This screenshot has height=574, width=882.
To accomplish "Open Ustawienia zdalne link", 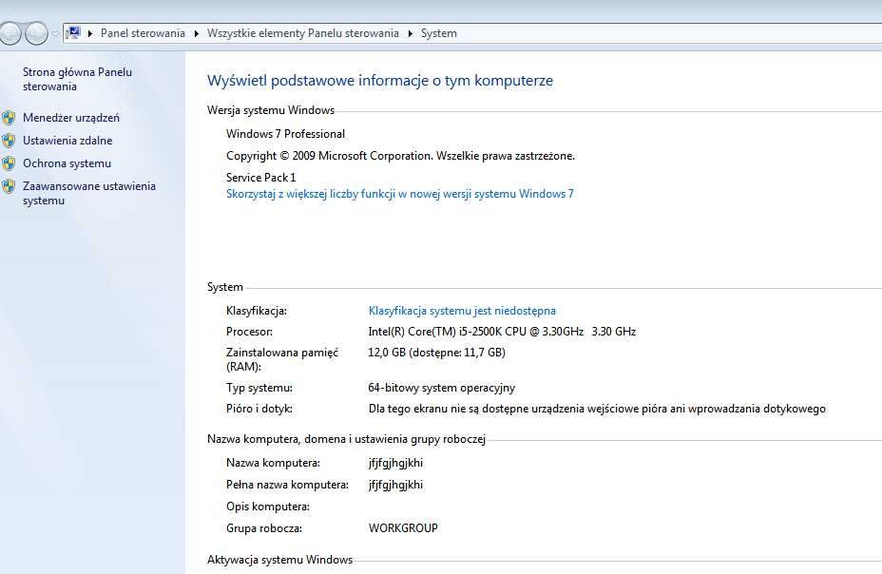I will (x=67, y=141).
